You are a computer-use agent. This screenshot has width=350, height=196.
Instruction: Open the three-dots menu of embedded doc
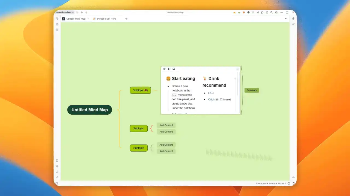(237, 69)
